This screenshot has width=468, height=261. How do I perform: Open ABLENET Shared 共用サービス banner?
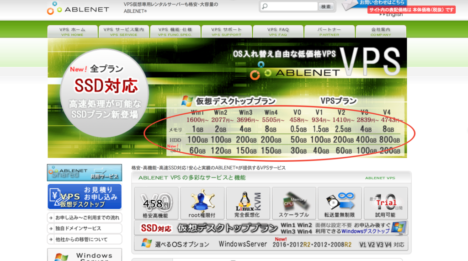(x=85, y=173)
